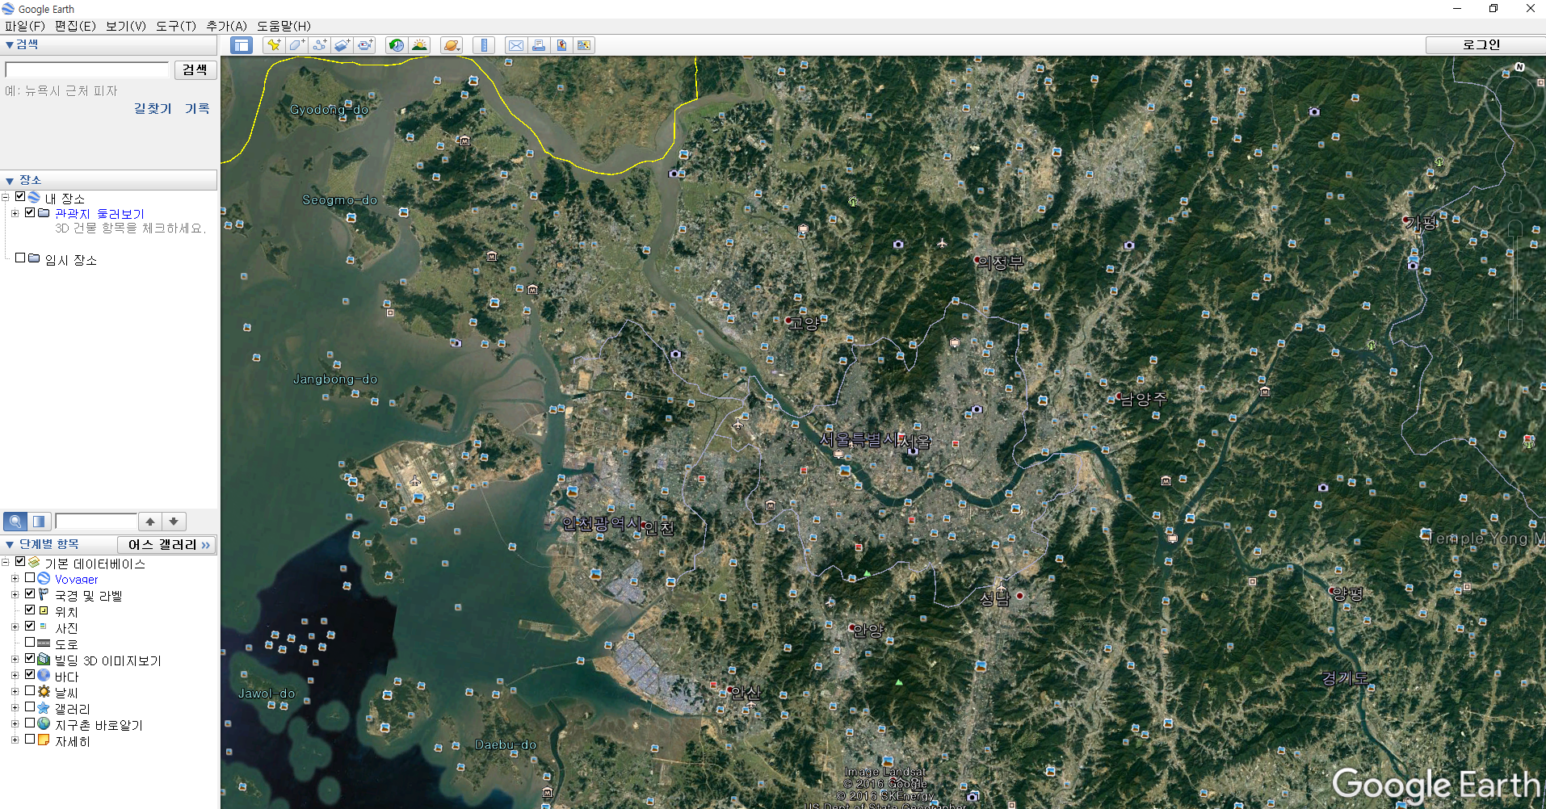Collapse the 내 장소 tree node
This screenshot has height=809, width=1546.
click(6, 198)
